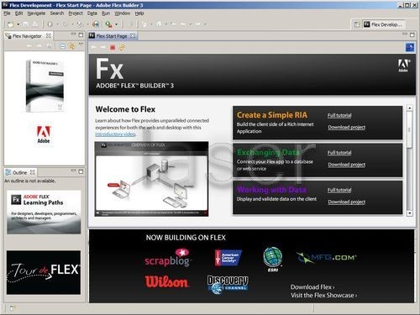Viewport: 420px width, 315px height.
Task: Expand the Run application dropdown arrow
Action: coord(58,24)
